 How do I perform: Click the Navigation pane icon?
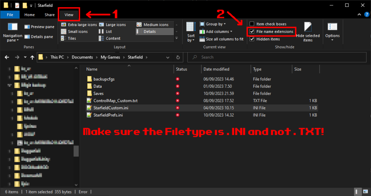[13, 27]
